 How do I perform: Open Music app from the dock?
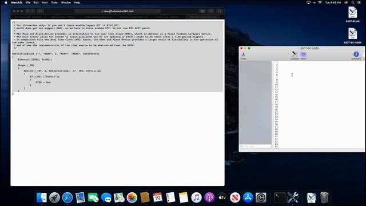pos(196,197)
